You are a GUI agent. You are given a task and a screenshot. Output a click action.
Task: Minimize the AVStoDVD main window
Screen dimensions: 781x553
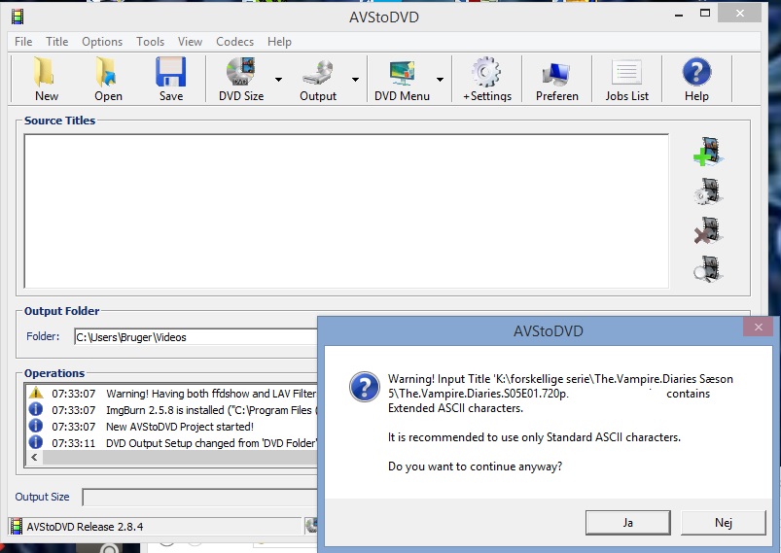coord(679,16)
